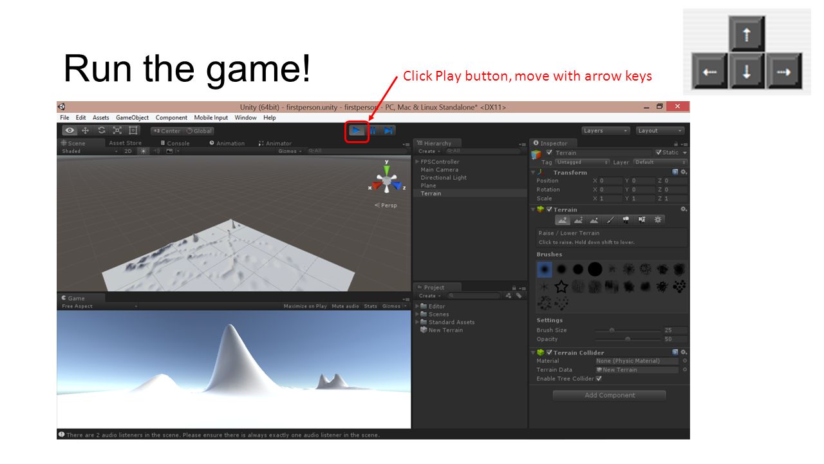Open Transform component gear menu
Viewport: 824px width, 464px height.
click(x=684, y=172)
